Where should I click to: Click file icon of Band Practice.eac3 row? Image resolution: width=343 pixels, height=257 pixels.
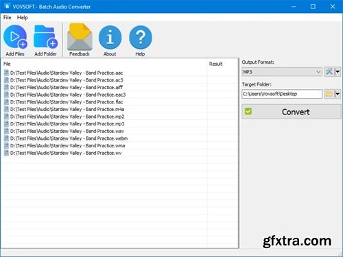click(x=6, y=95)
